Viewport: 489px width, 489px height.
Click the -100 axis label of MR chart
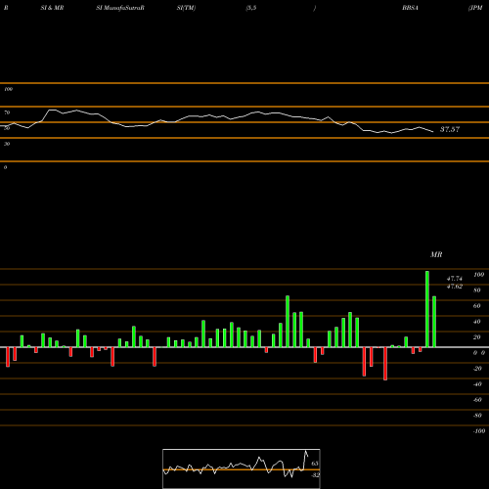coord(479,431)
